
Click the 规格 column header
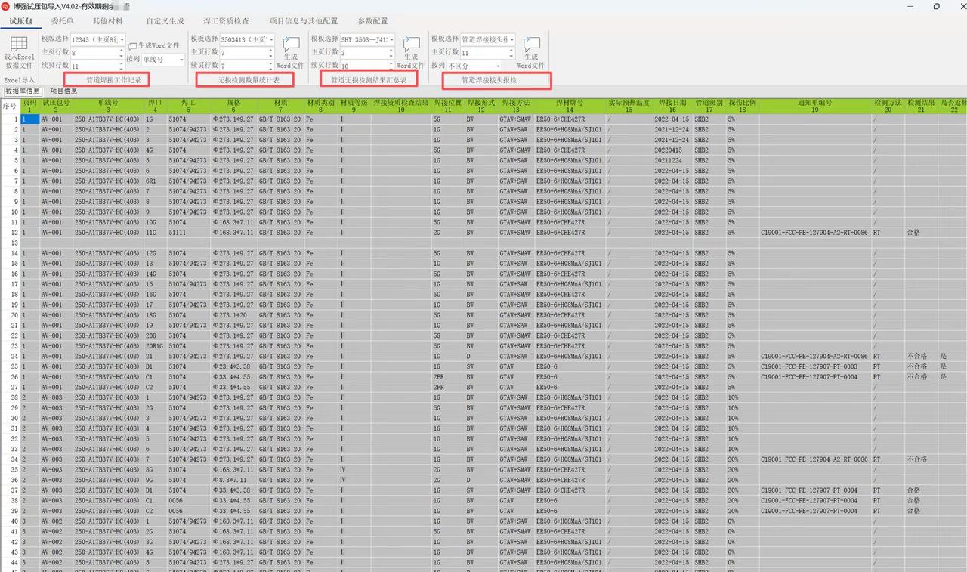coord(233,105)
